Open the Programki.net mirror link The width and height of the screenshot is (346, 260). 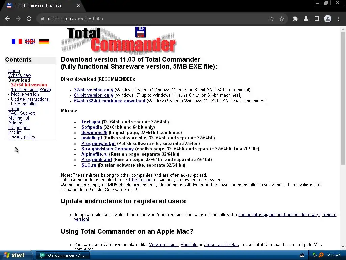tap(97, 160)
